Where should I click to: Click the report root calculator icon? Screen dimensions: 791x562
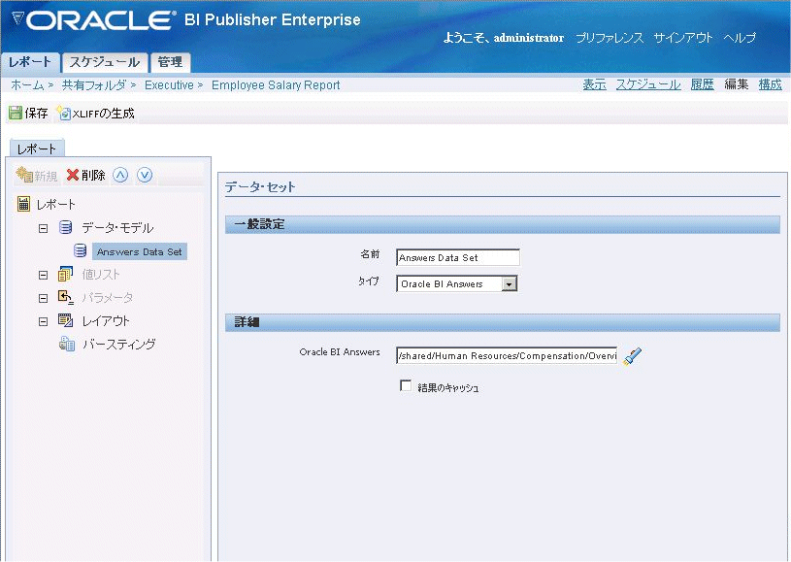[23, 204]
